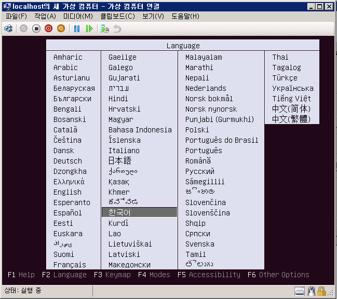Pick 日本語 from the language list
Screen dimensions: 337x299
(x=120, y=161)
